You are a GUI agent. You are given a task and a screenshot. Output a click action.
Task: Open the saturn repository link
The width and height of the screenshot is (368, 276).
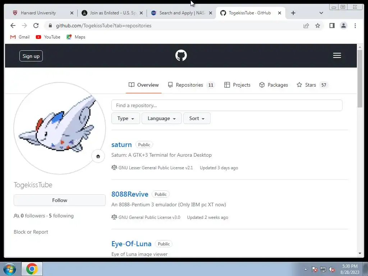coord(121,144)
